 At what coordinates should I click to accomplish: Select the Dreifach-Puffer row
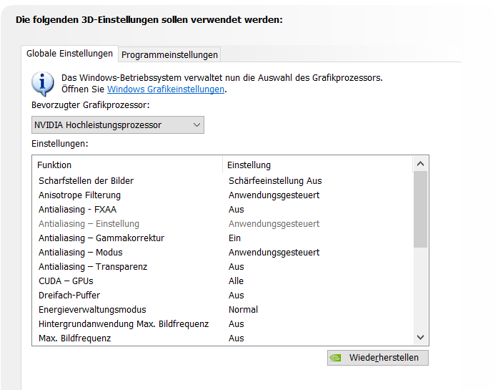[x=222, y=296]
